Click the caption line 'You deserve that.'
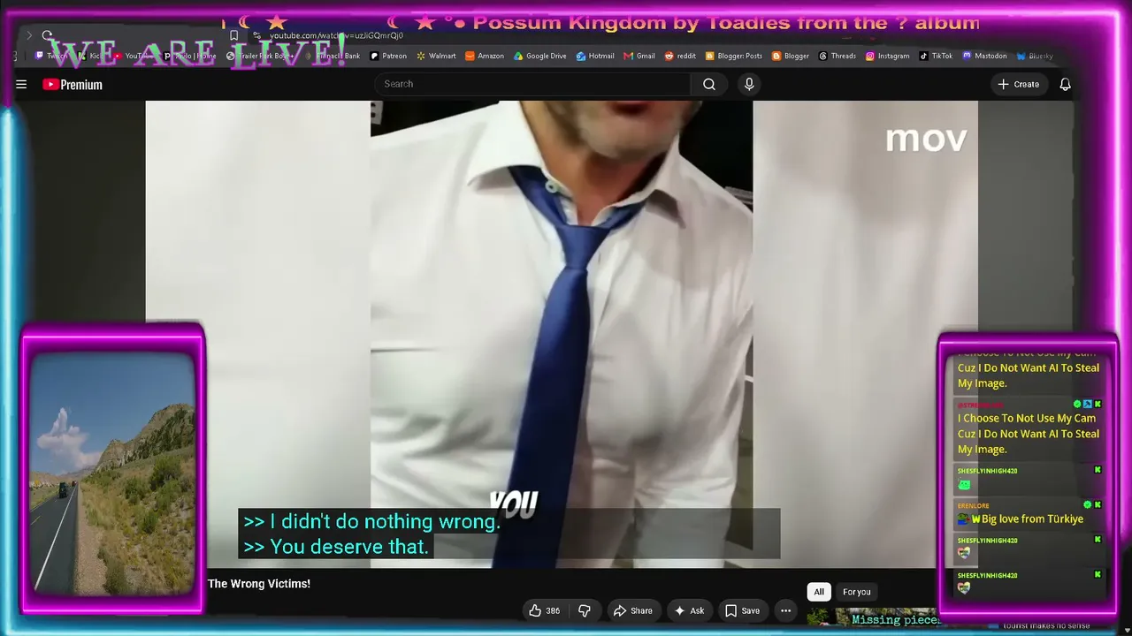This screenshot has height=636, width=1132. click(x=336, y=547)
